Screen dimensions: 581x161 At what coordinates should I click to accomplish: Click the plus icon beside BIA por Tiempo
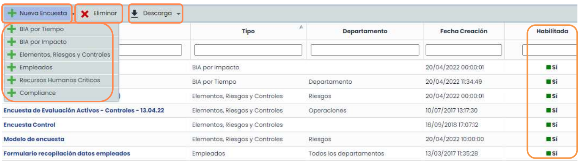click(12, 29)
